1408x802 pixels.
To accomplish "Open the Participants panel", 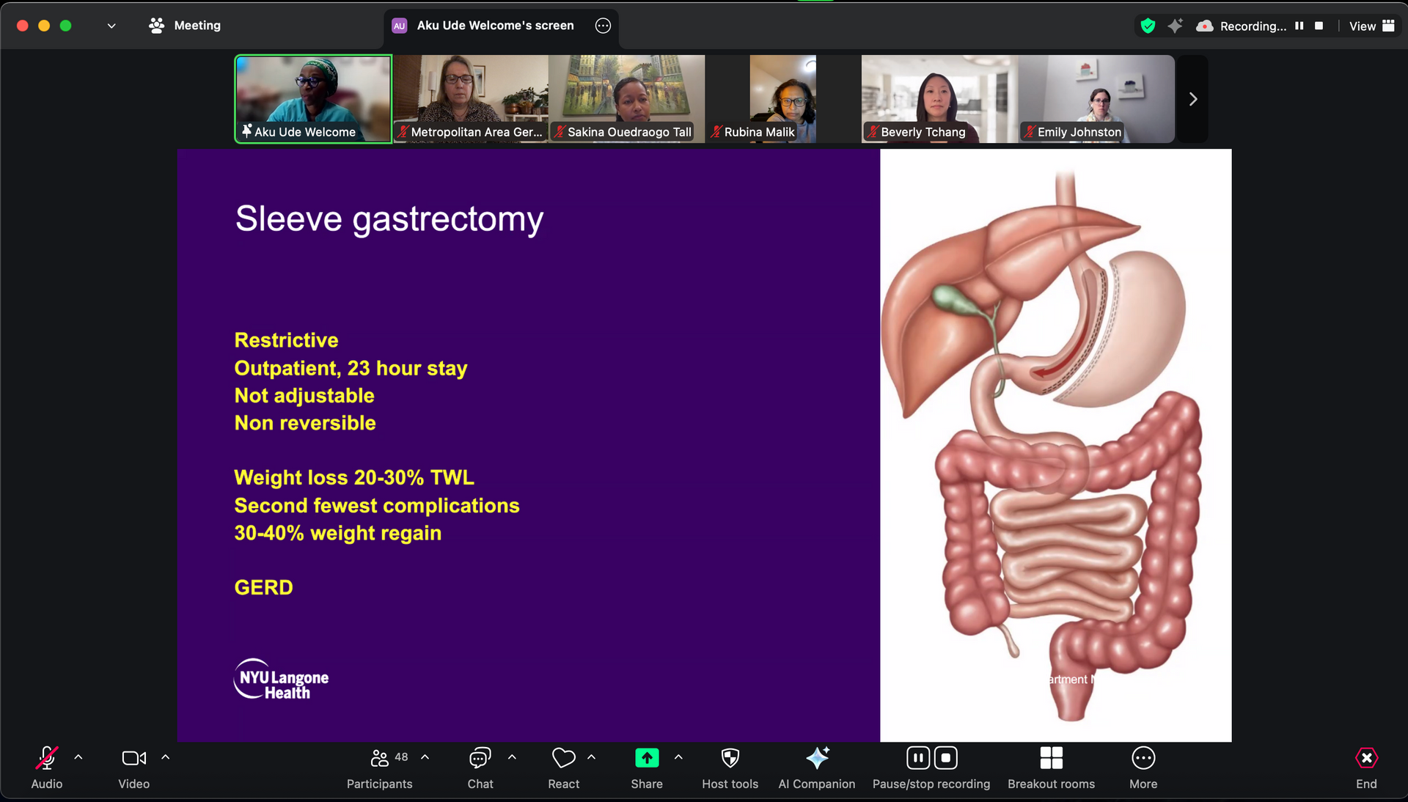I will [x=380, y=759].
